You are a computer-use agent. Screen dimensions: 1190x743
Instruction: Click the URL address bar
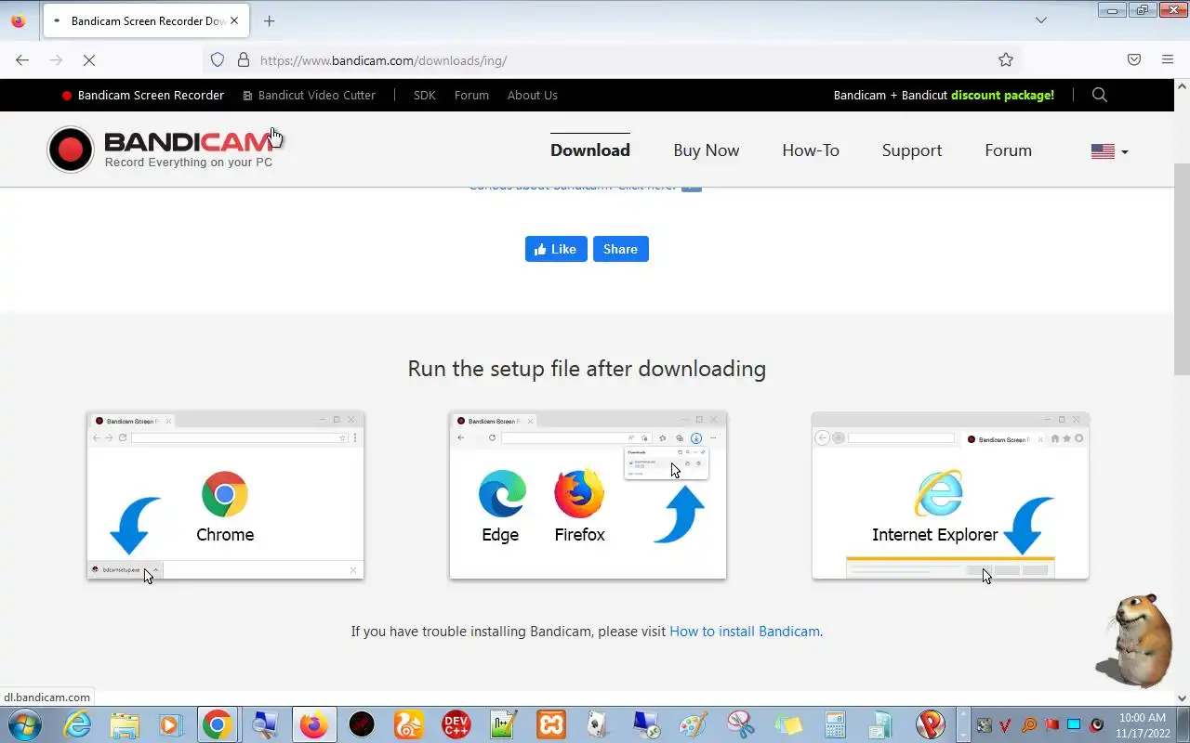click(614, 59)
